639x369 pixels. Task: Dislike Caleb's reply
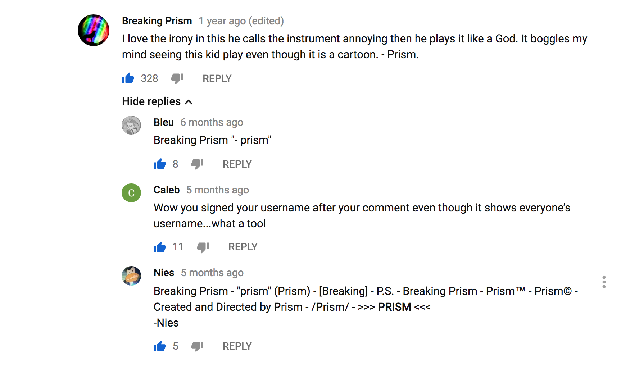pos(203,247)
